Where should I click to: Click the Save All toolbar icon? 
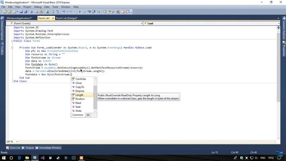[26, 12]
